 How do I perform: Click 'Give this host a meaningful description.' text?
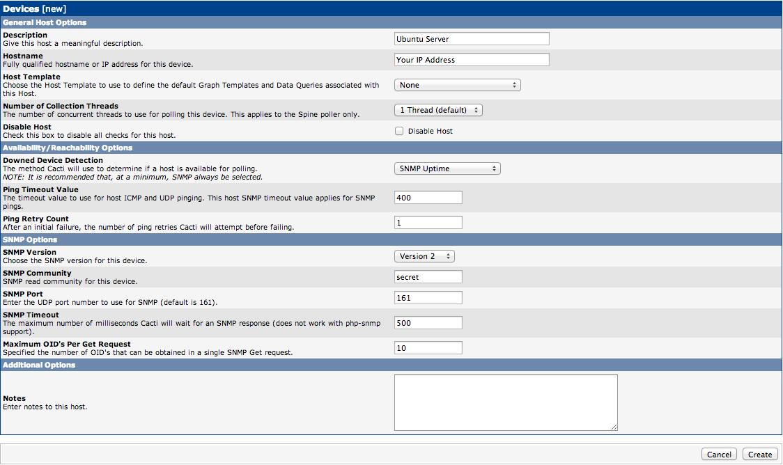pos(73,43)
